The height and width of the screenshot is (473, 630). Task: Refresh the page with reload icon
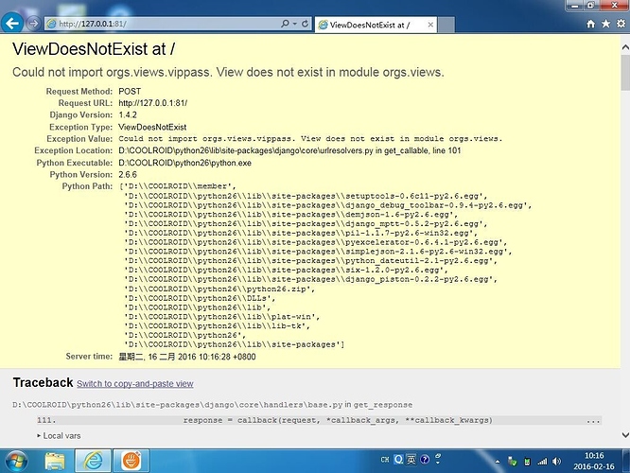click(305, 24)
